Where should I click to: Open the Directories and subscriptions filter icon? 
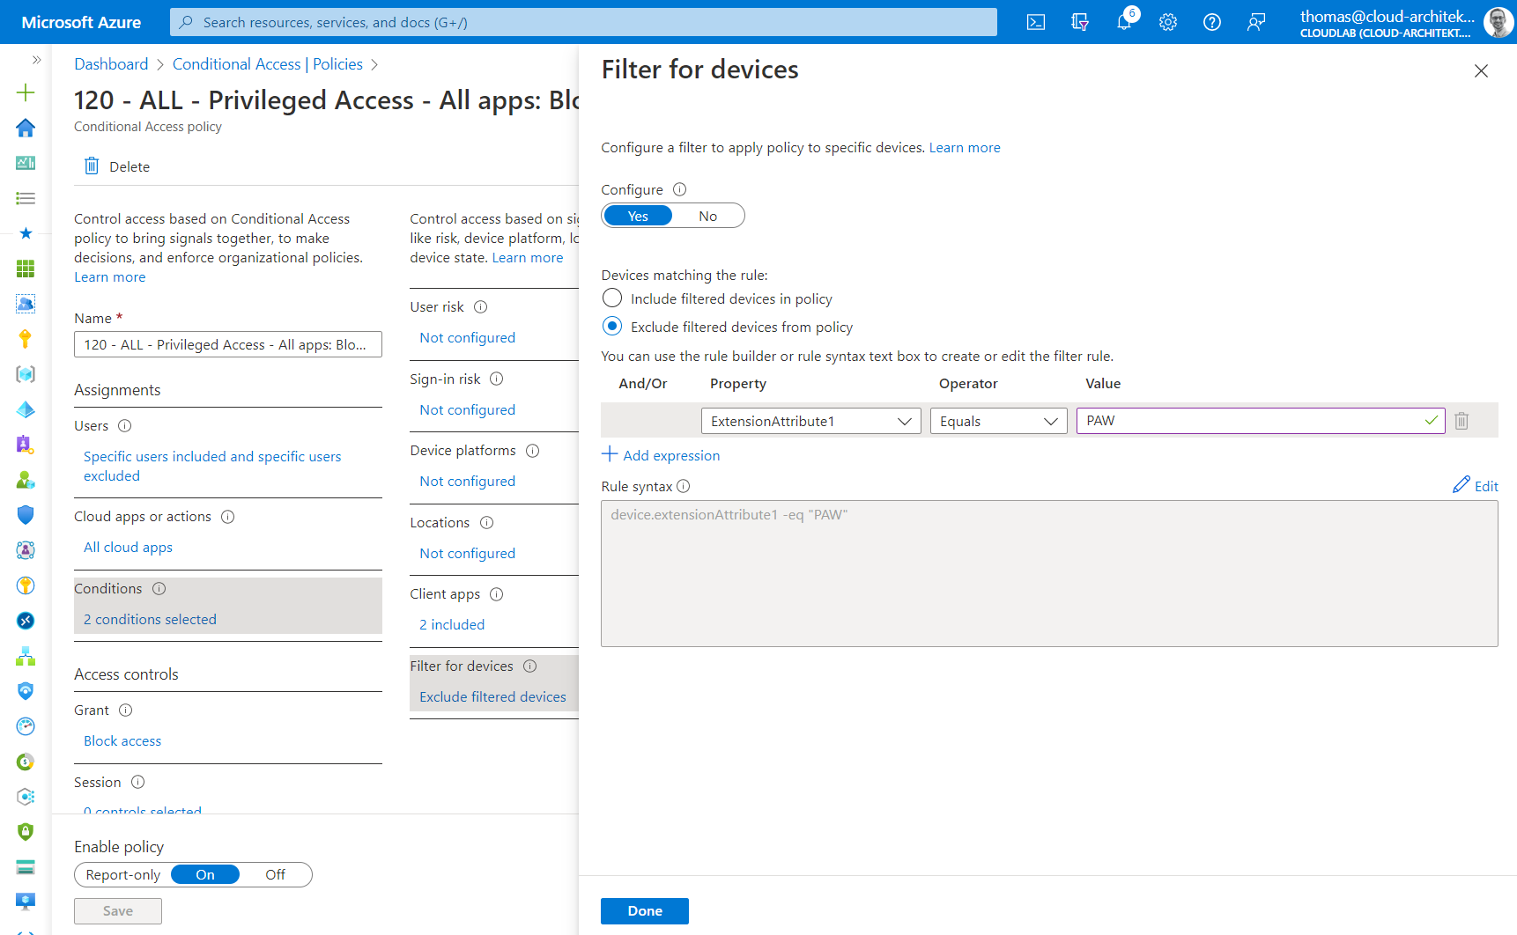coord(1080,22)
